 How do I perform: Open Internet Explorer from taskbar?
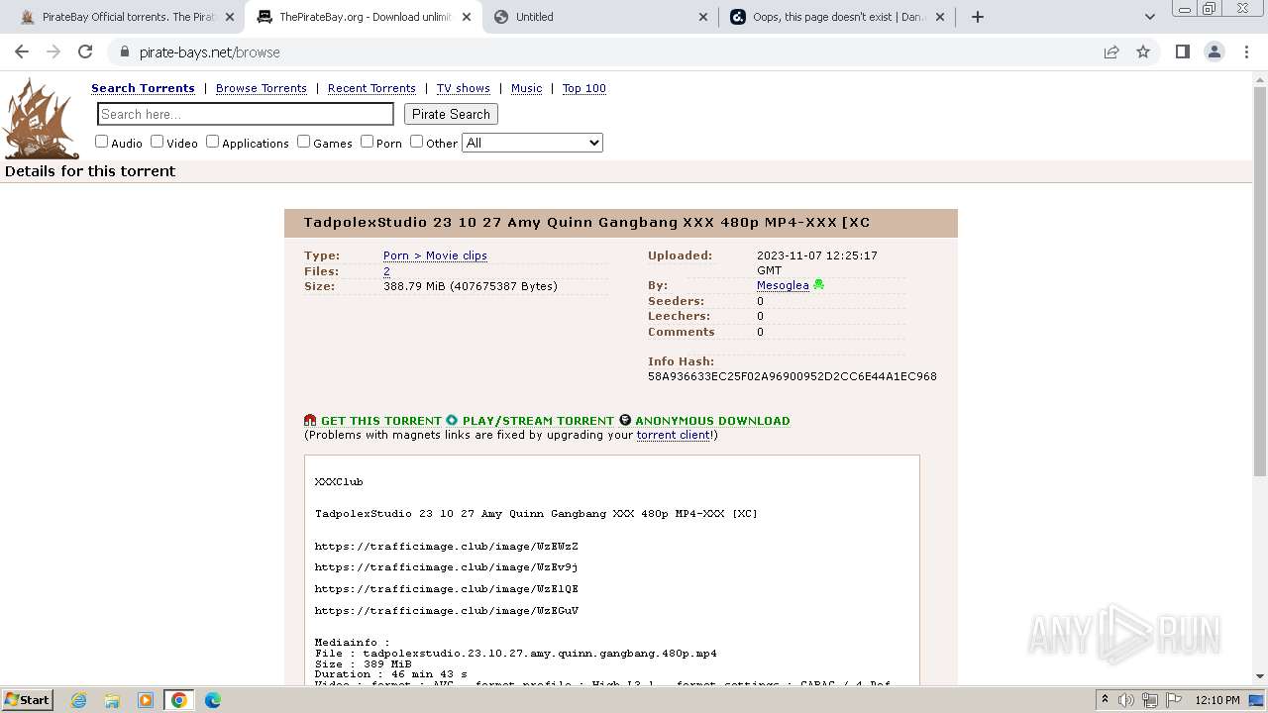tap(79, 700)
